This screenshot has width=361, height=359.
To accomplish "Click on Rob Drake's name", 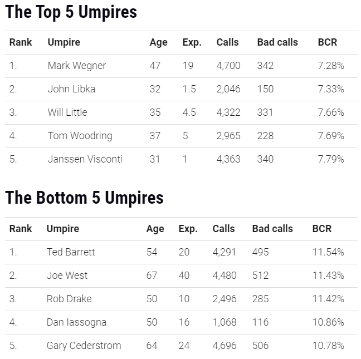I will pos(69,299).
